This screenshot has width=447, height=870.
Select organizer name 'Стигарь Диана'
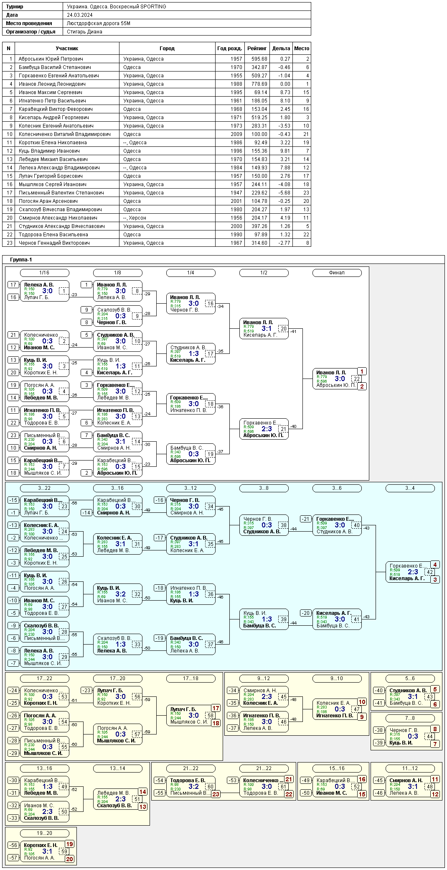pos(84,32)
